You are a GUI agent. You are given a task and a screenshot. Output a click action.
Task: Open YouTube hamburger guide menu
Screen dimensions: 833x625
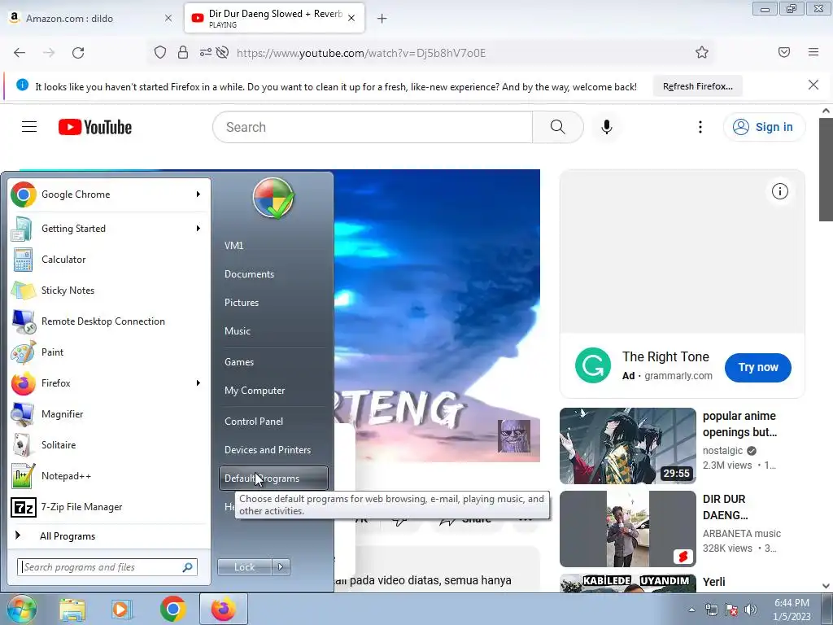(x=29, y=127)
